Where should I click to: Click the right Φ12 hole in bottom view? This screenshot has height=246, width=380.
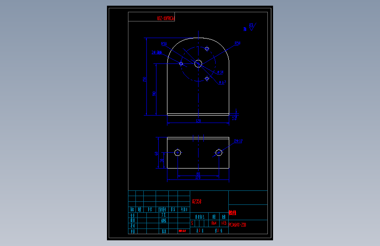coord(219,153)
